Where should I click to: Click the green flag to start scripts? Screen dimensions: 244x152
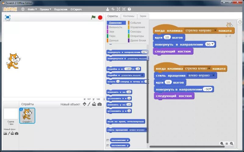pos(93,17)
